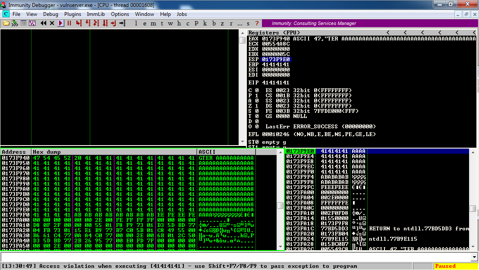Image resolution: width=479 pixels, height=270 pixels.
Task: Click Go to address arrow icon
Action: [122, 23]
